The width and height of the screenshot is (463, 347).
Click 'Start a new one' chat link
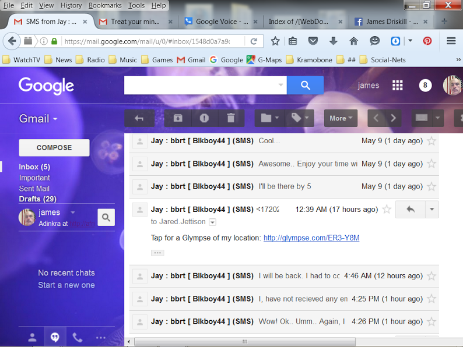tap(66, 285)
